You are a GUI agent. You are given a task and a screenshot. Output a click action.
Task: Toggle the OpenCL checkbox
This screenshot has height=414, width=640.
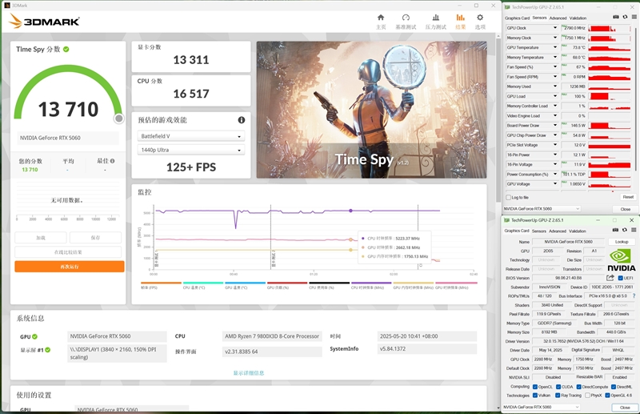[x=535, y=387]
